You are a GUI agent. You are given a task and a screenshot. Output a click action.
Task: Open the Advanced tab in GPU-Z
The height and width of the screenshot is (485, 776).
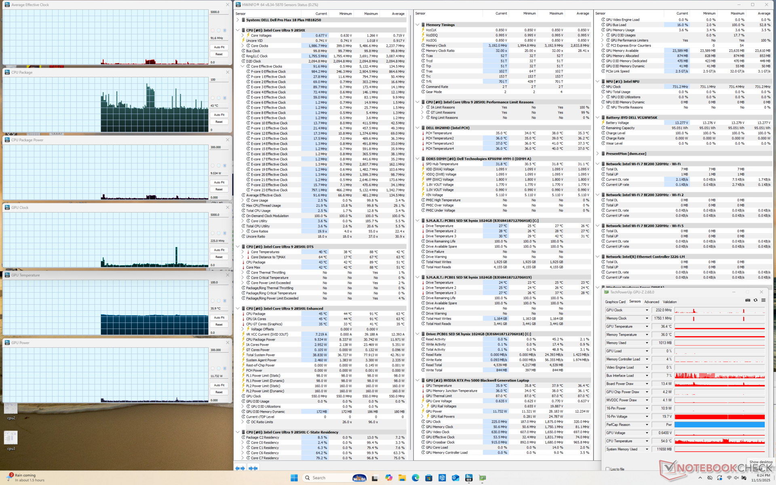pos(651,302)
